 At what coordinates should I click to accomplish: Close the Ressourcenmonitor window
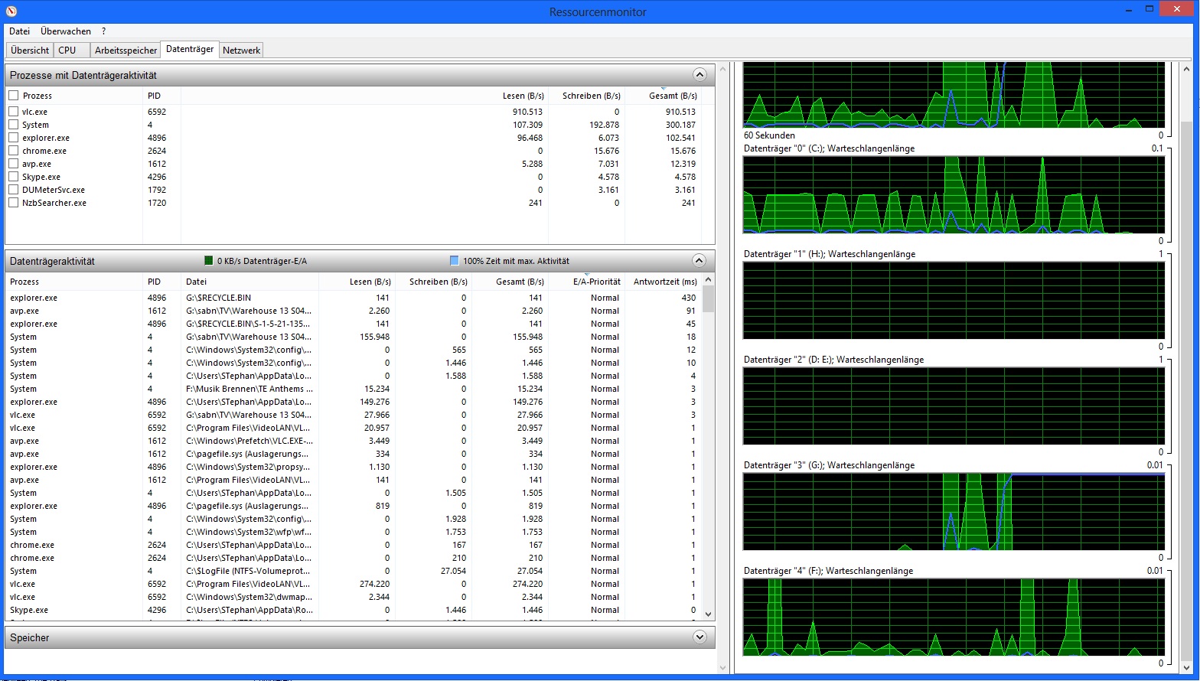(x=1176, y=8)
